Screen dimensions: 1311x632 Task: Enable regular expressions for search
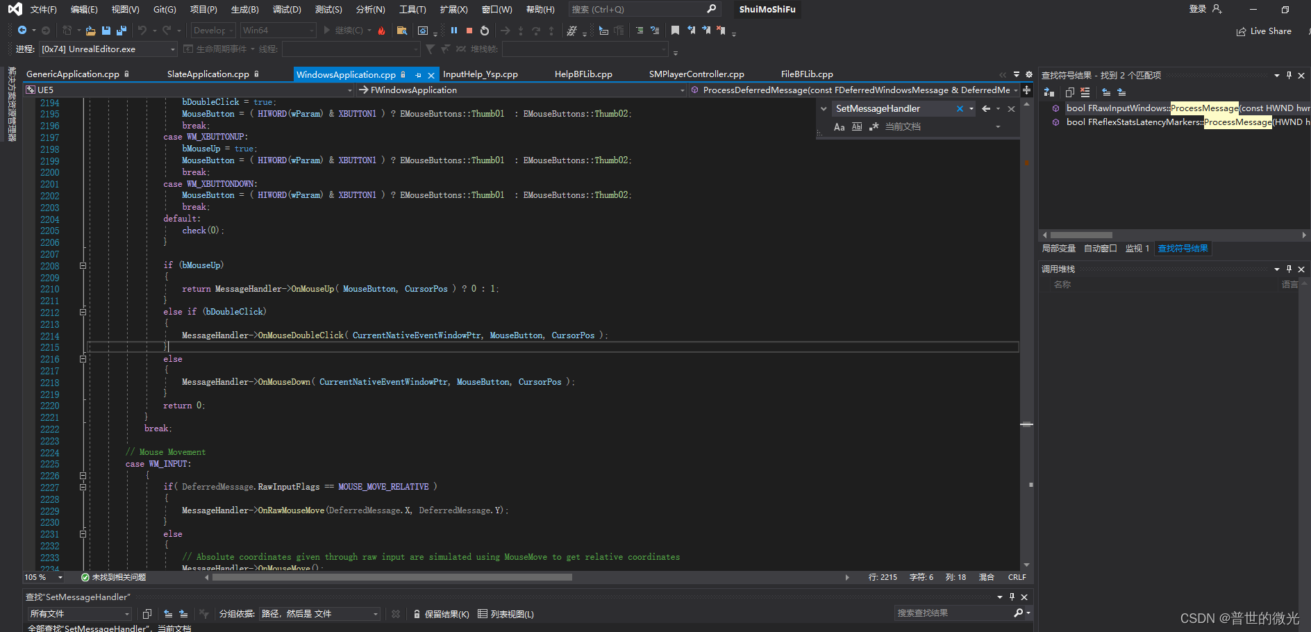click(x=874, y=126)
